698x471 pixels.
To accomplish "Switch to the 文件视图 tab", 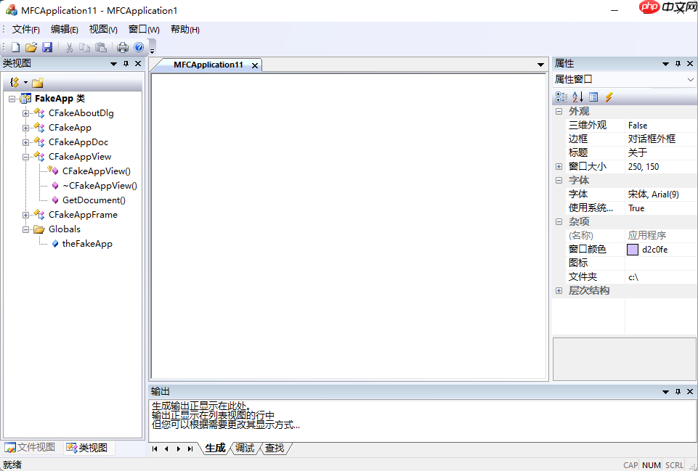I will pos(30,447).
